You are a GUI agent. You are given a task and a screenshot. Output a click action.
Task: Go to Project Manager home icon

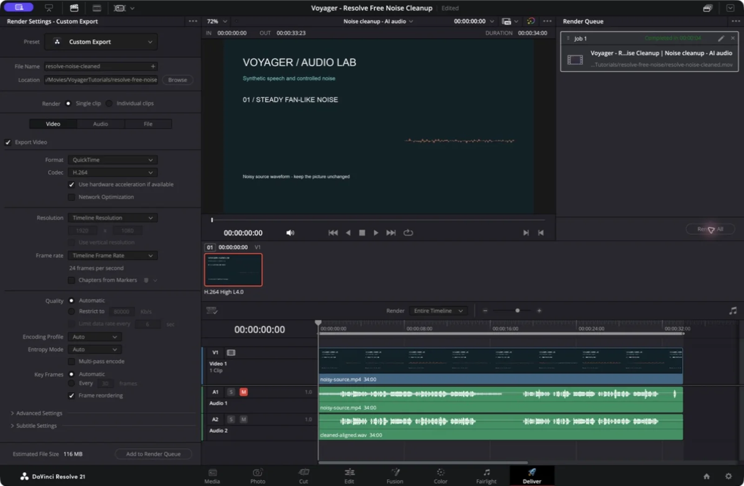706,476
